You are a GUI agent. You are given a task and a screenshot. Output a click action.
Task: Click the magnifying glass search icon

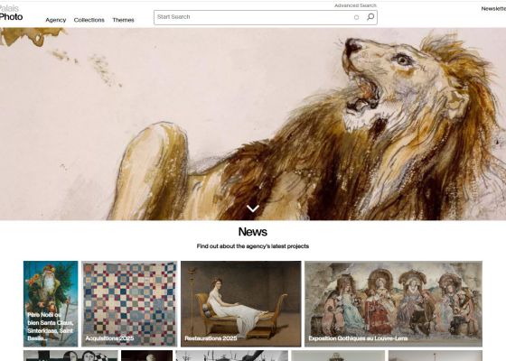tap(370, 17)
